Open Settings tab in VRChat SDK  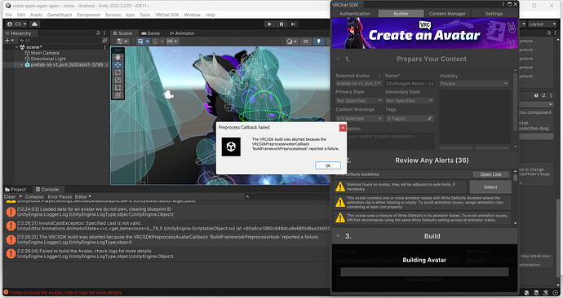pos(494,14)
